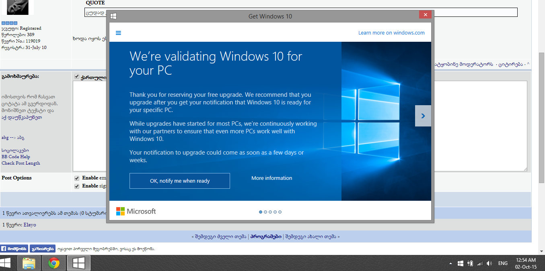
Task: Open the volume speaker icon in tray
Action: point(489,263)
